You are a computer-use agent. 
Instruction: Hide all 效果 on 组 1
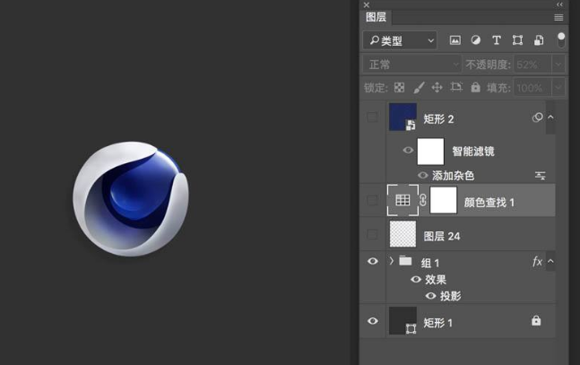tap(416, 280)
